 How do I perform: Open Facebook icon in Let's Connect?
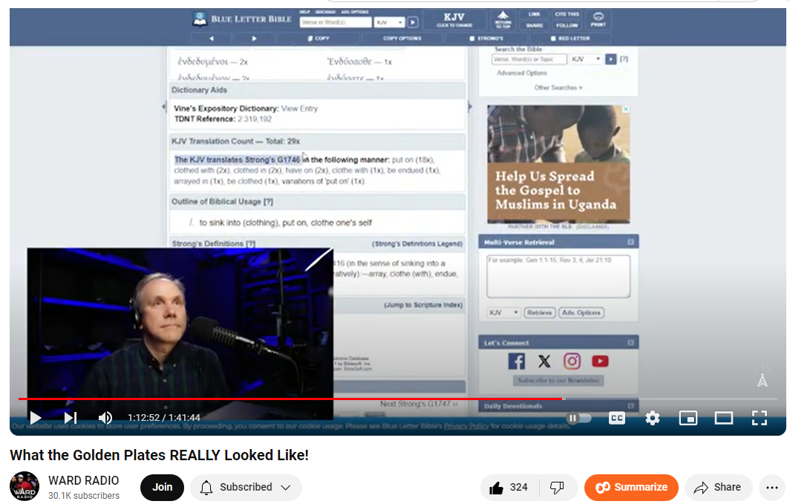tap(517, 361)
